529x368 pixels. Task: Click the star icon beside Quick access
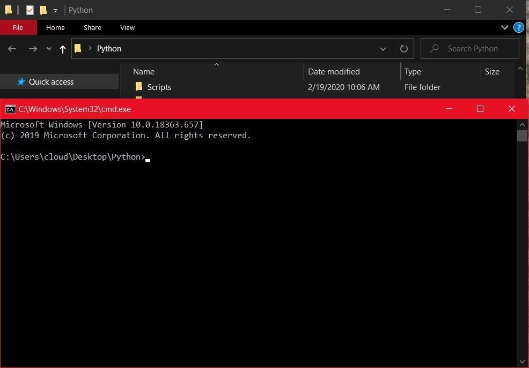coord(21,81)
